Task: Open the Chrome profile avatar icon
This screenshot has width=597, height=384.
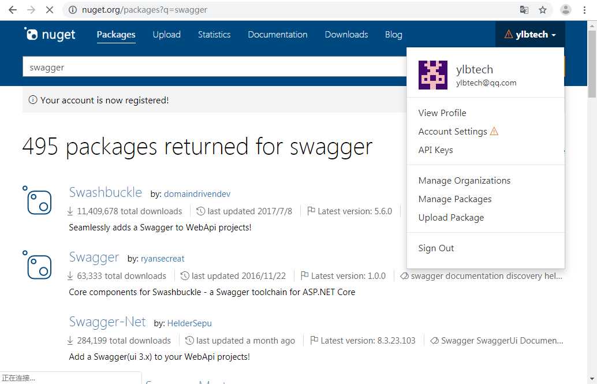Action: [x=566, y=10]
